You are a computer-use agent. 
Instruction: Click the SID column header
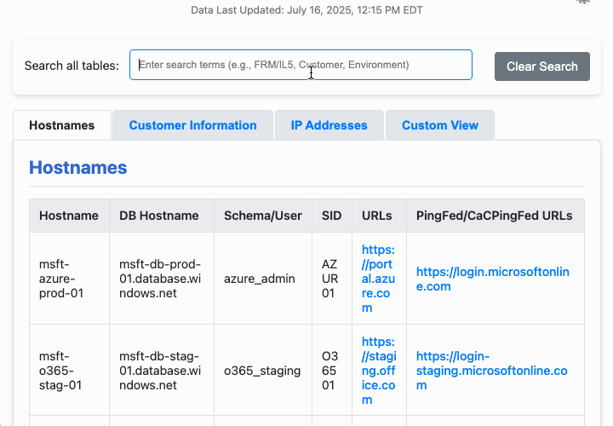click(x=330, y=216)
